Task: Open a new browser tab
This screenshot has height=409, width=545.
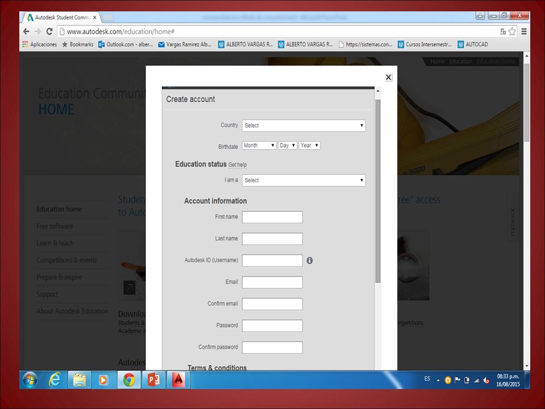Action: 108,18
